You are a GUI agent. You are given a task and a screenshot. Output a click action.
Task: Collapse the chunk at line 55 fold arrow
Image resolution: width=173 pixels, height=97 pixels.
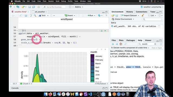(x=17, y=30)
